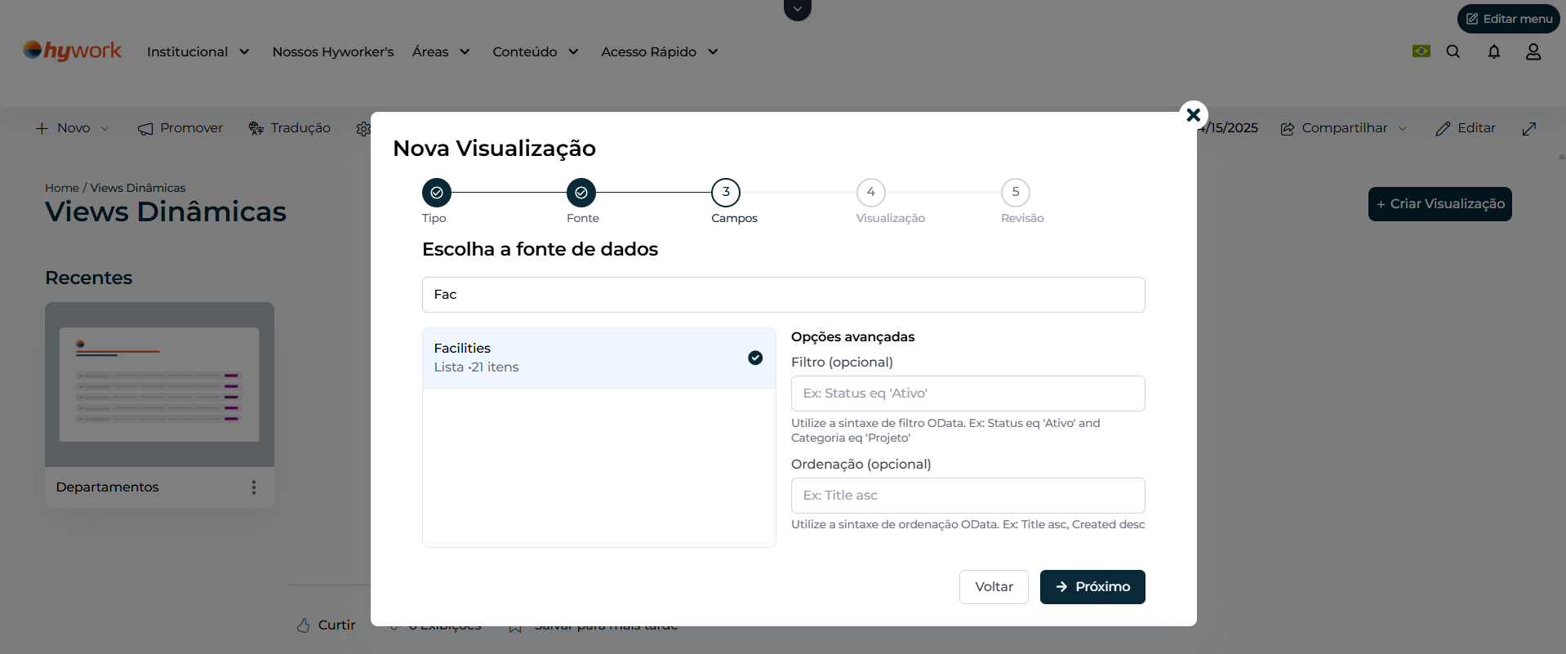The height and width of the screenshot is (654, 1566).
Task: Open the Novo dropdown arrow
Action: (x=105, y=129)
